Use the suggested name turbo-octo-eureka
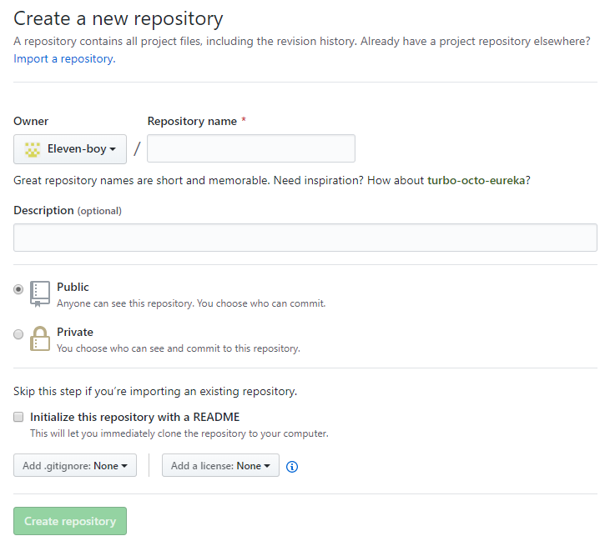The width and height of the screenshot is (600, 546). tap(476, 180)
